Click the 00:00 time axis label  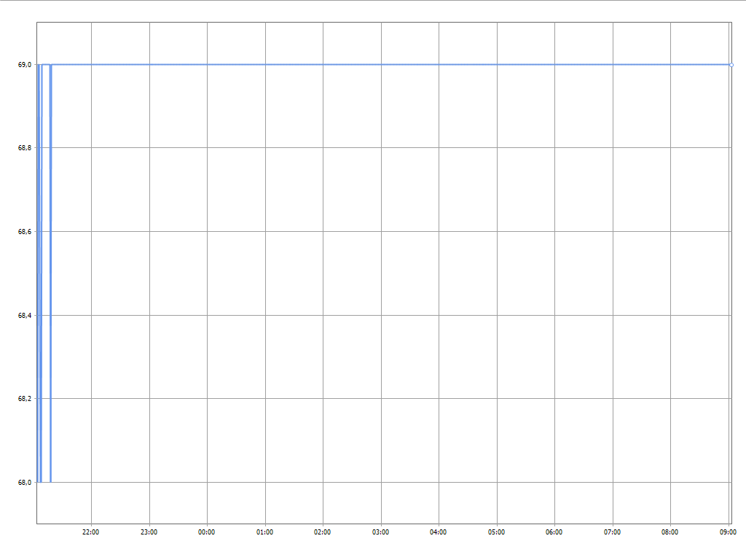coord(207,532)
